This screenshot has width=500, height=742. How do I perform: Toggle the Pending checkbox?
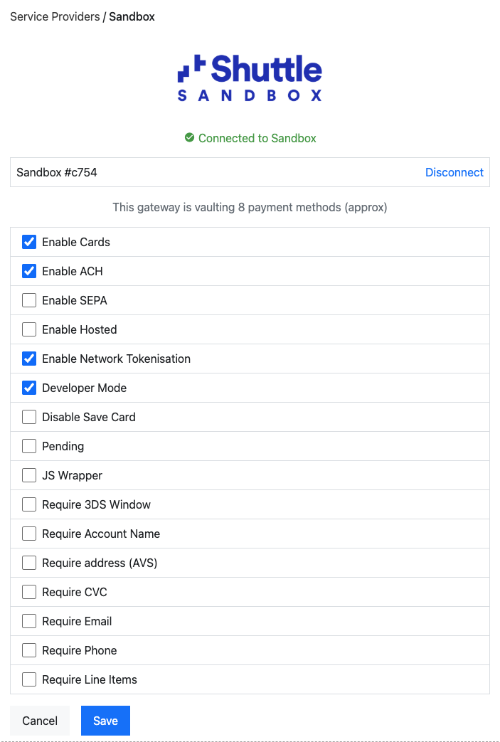pyautogui.click(x=29, y=446)
